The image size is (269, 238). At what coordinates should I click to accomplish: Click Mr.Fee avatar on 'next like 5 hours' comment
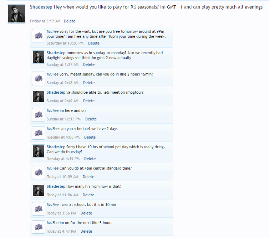pyautogui.click(x=39, y=227)
